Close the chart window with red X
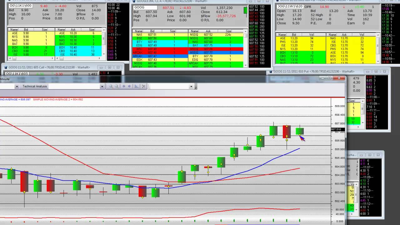The height and width of the screenshot is (225, 400). [x=339, y=78]
